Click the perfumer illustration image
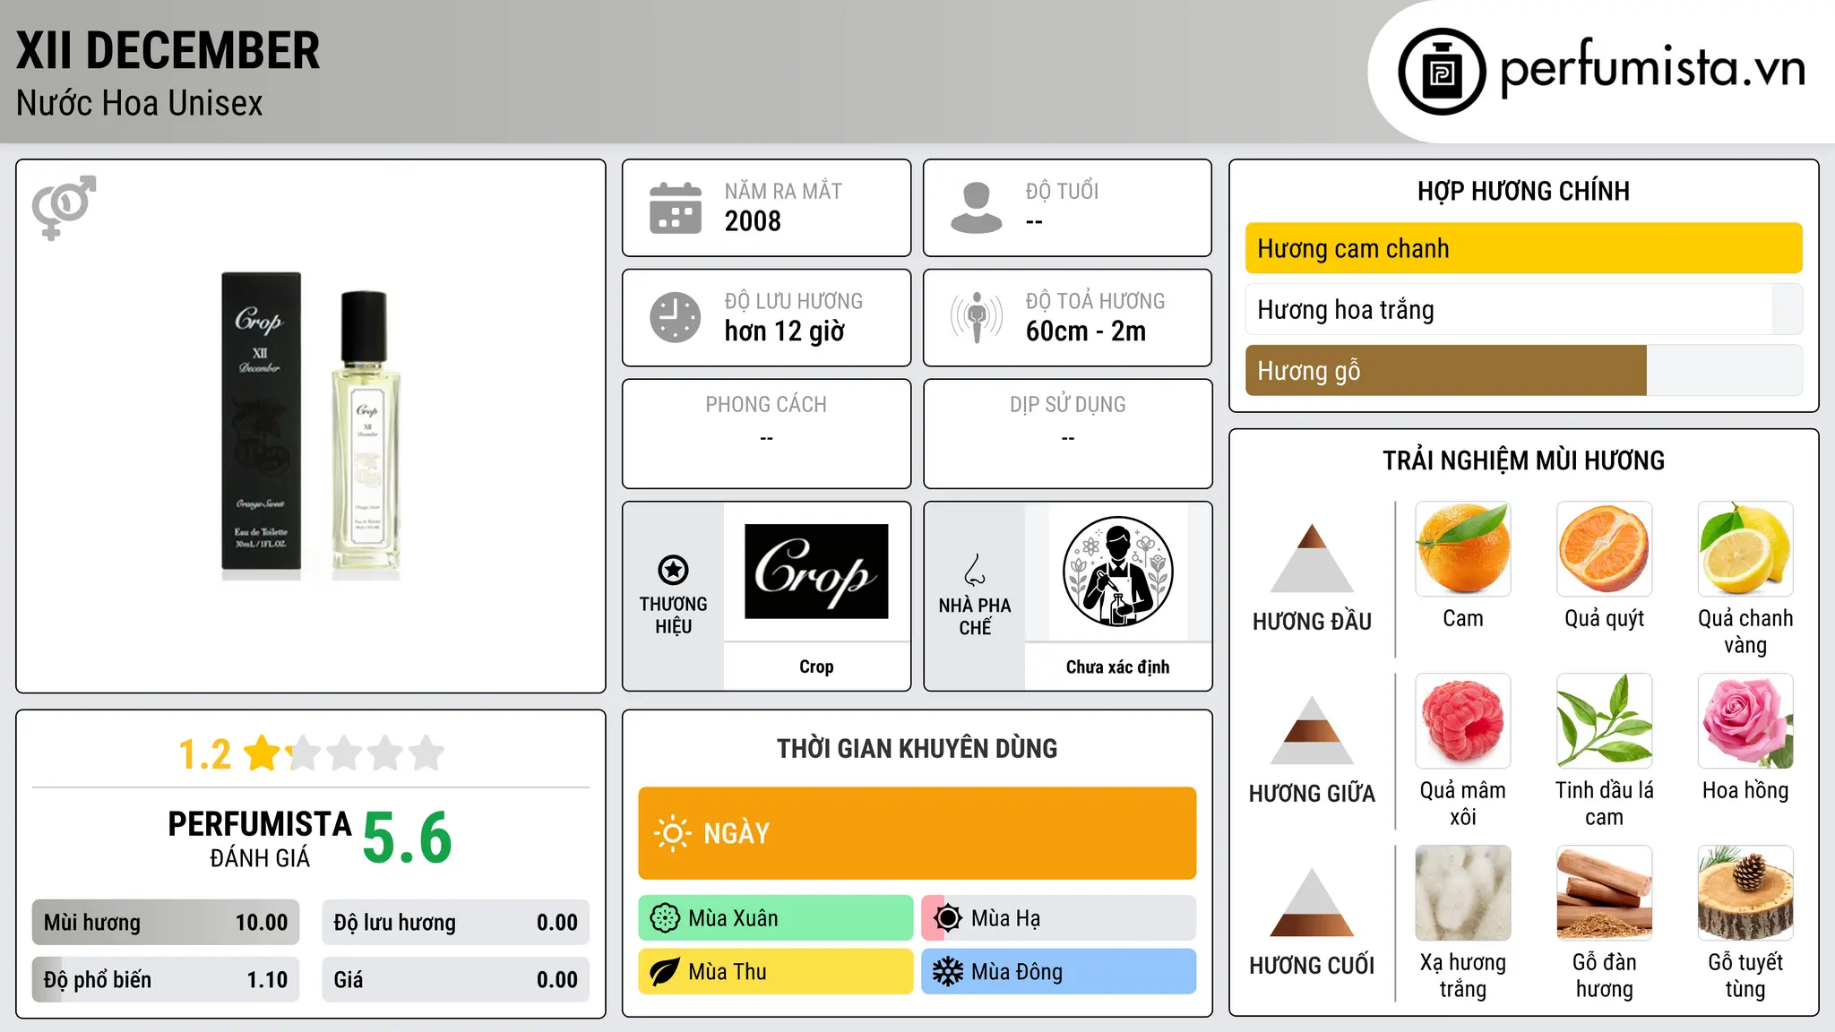 coord(1117,572)
